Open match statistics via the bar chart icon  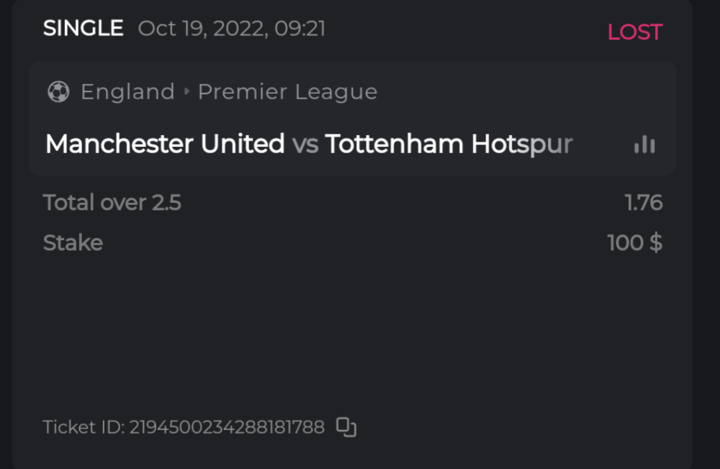click(x=643, y=144)
